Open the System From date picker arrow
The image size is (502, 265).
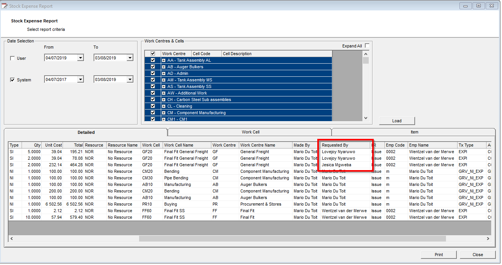pyautogui.click(x=80, y=79)
